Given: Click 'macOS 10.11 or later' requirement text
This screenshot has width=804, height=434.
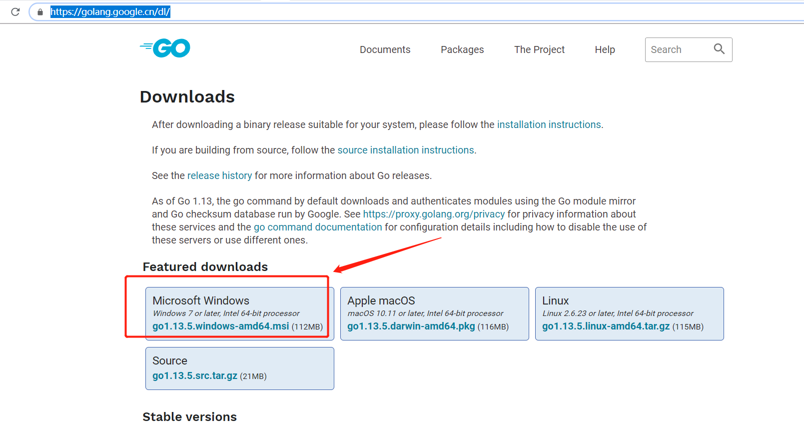Looking at the screenshot, I should [425, 313].
